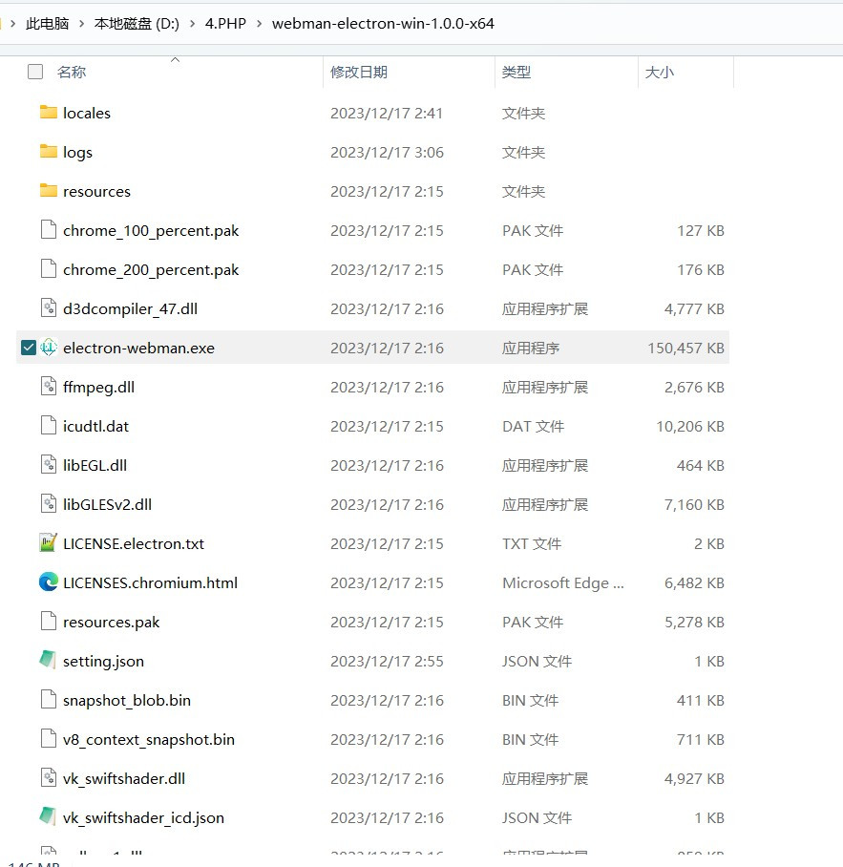Select vk_swiftshader_icd.json file name
Viewport: 843px width, 867px height.
coord(144,817)
